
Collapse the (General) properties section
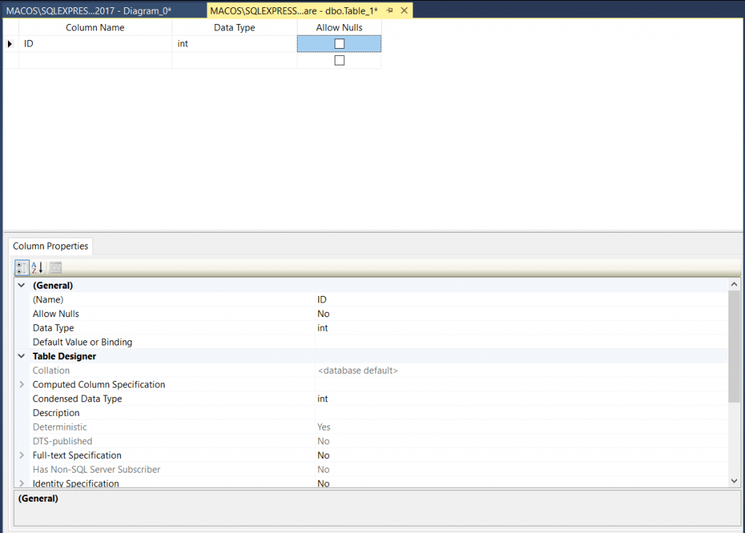(x=21, y=286)
